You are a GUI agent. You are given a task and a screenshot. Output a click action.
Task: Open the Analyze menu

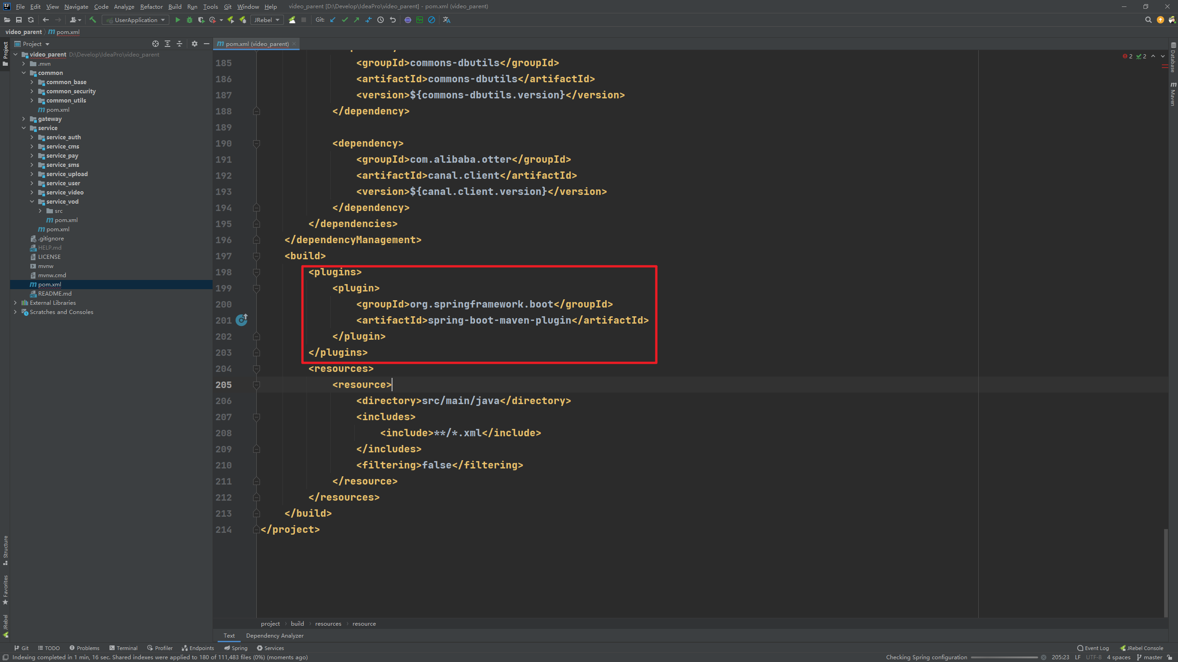click(x=124, y=6)
